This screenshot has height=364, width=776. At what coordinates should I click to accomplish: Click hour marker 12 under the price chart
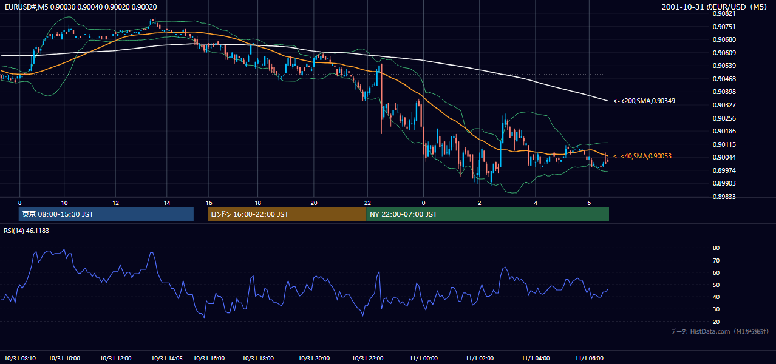(x=115, y=203)
